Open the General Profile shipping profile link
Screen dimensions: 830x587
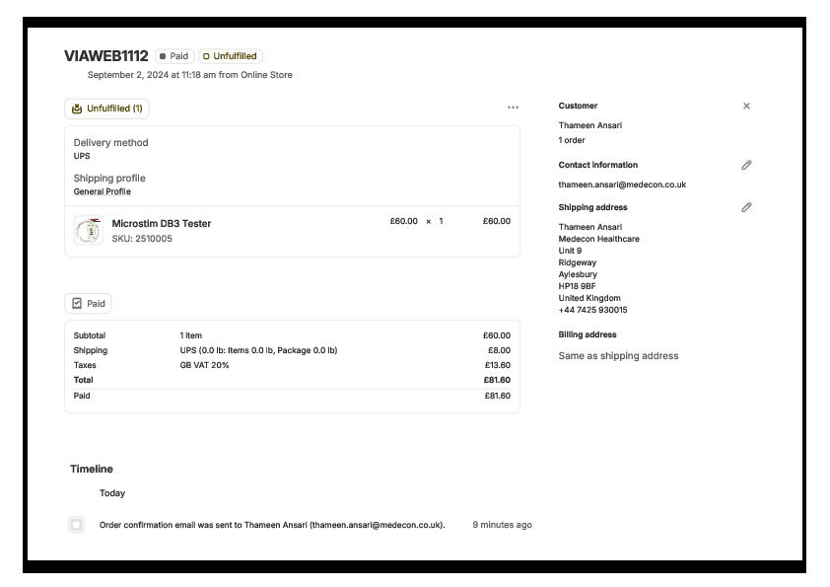click(103, 191)
